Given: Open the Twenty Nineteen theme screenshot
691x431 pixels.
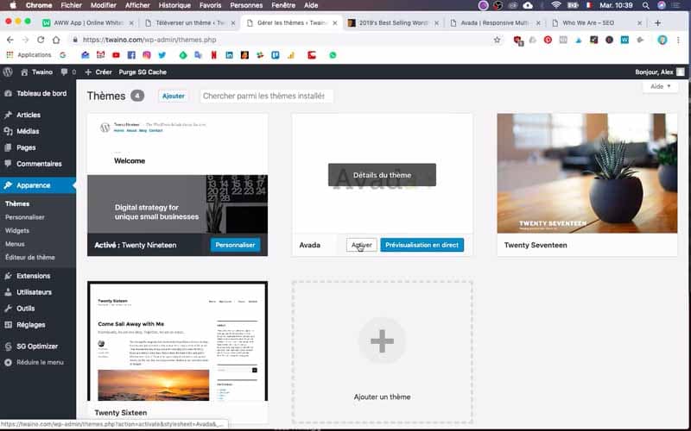Looking at the screenshot, I should click(x=178, y=173).
